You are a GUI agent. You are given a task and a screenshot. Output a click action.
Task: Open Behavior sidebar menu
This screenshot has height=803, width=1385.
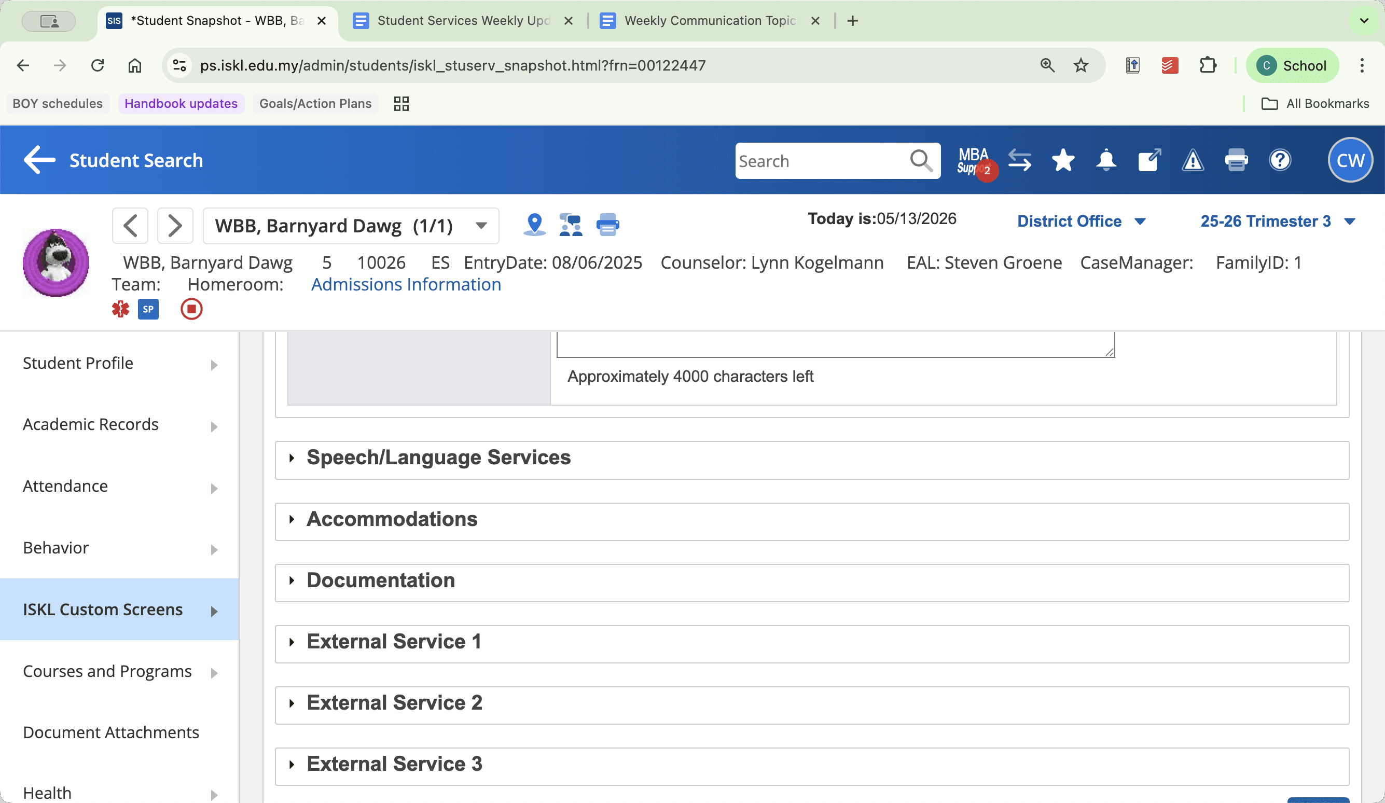click(x=119, y=548)
